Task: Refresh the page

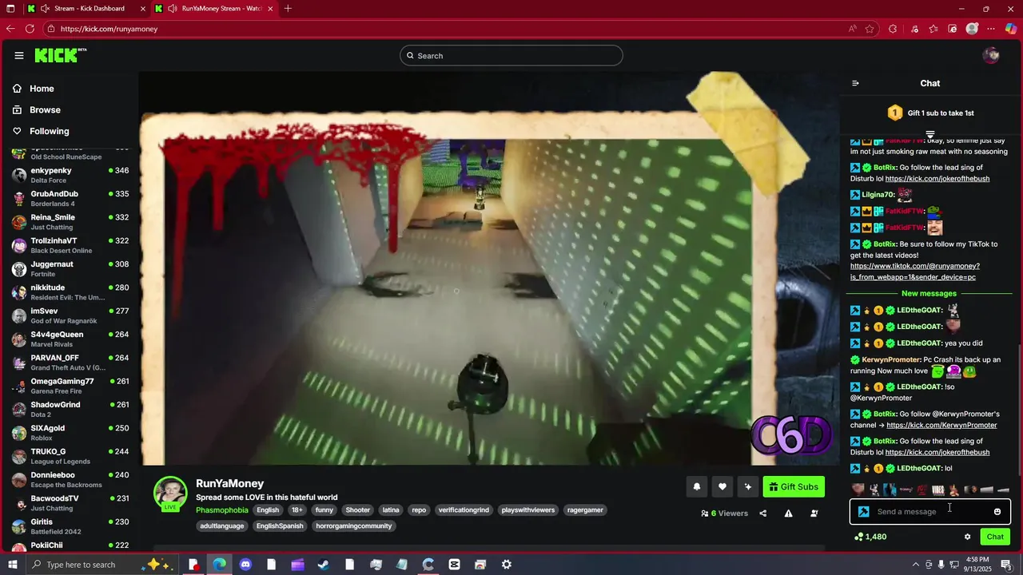Action: [x=30, y=29]
